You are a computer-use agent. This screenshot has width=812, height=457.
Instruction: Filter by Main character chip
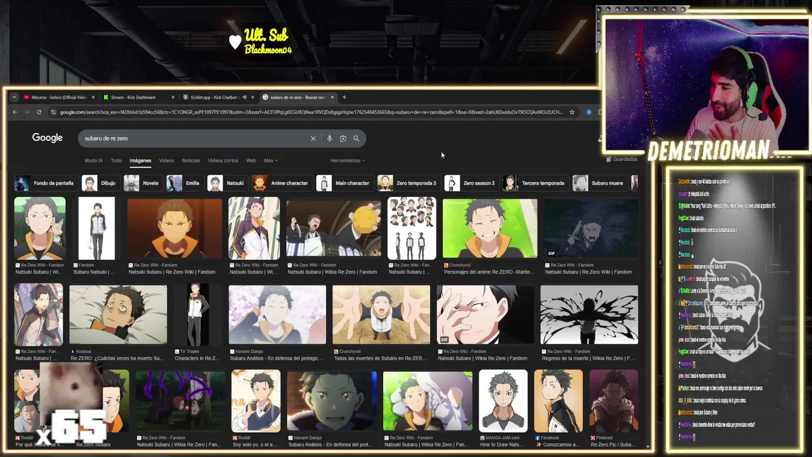[x=344, y=183]
